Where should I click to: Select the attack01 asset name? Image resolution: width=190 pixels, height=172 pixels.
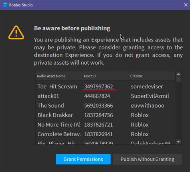pos(48,96)
